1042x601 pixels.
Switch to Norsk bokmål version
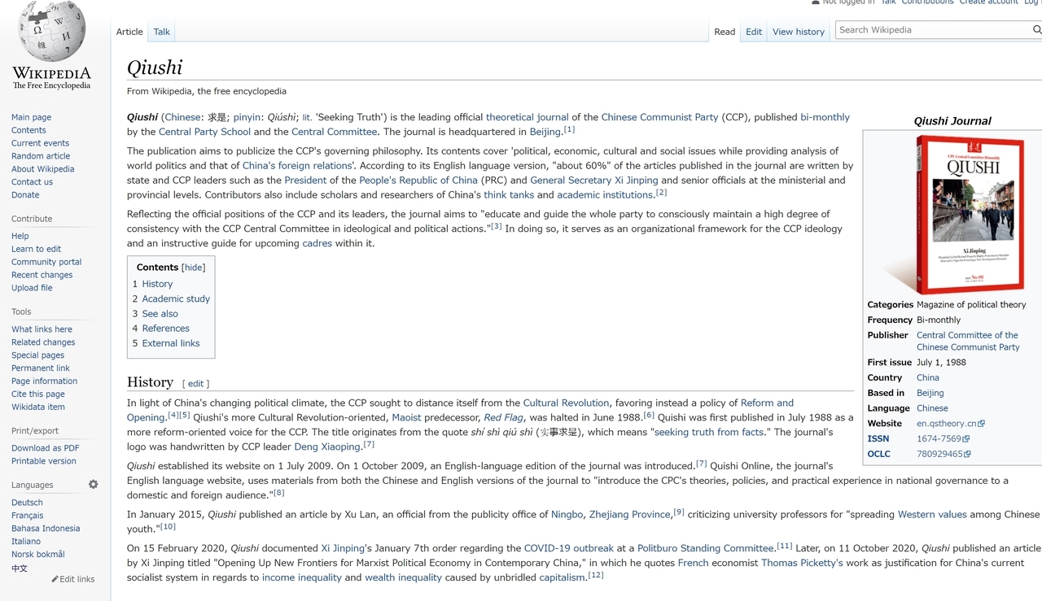point(37,555)
